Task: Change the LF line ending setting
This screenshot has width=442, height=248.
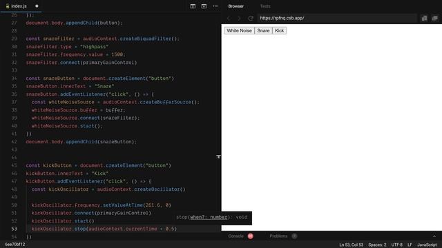Action: 410,245
